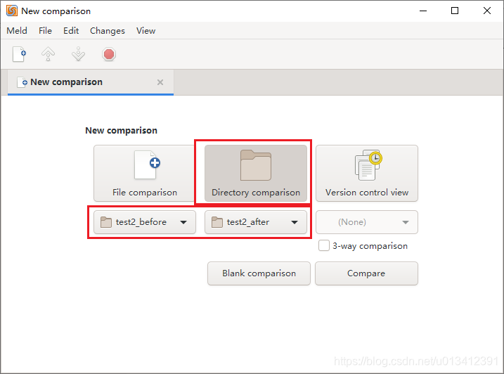Click the Compare button
504x374 pixels.
pyautogui.click(x=366, y=273)
